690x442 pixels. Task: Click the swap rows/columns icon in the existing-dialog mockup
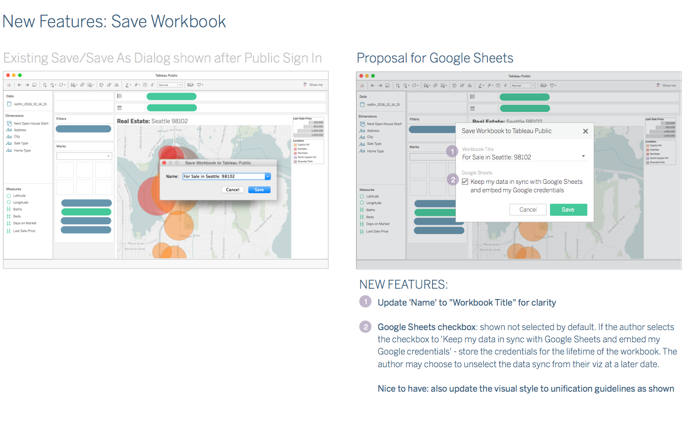[102, 85]
